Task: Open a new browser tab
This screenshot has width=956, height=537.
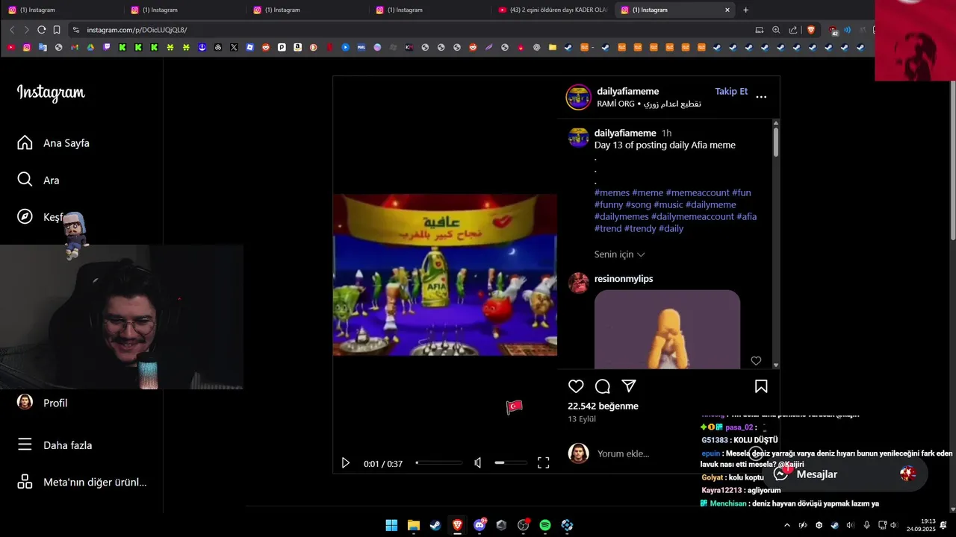Action: click(745, 10)
